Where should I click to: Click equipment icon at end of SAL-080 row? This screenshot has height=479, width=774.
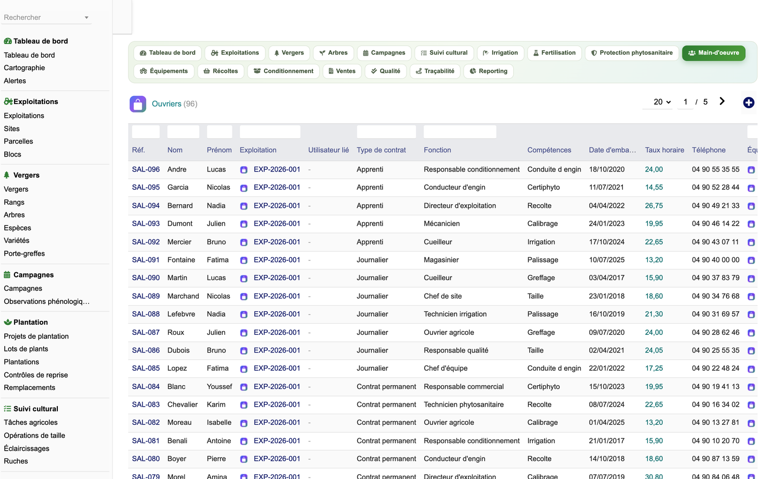(x=751, y=459)
